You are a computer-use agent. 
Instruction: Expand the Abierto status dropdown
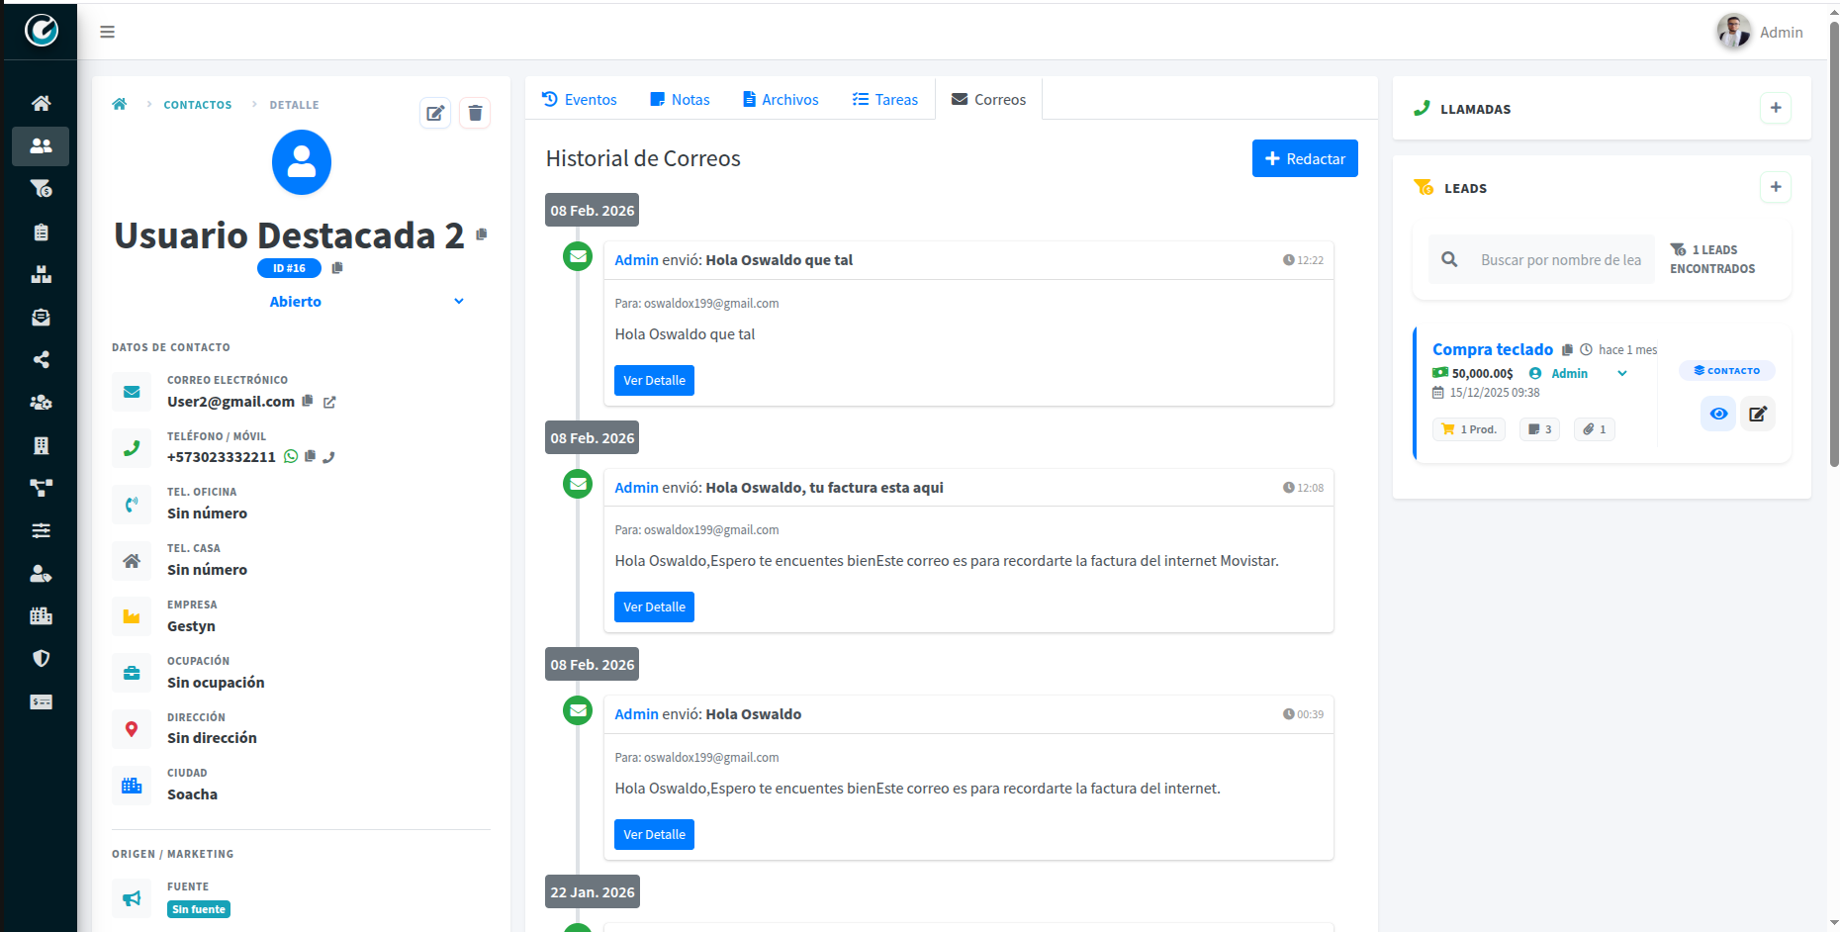pyautogui.click(x=366, y=302)
